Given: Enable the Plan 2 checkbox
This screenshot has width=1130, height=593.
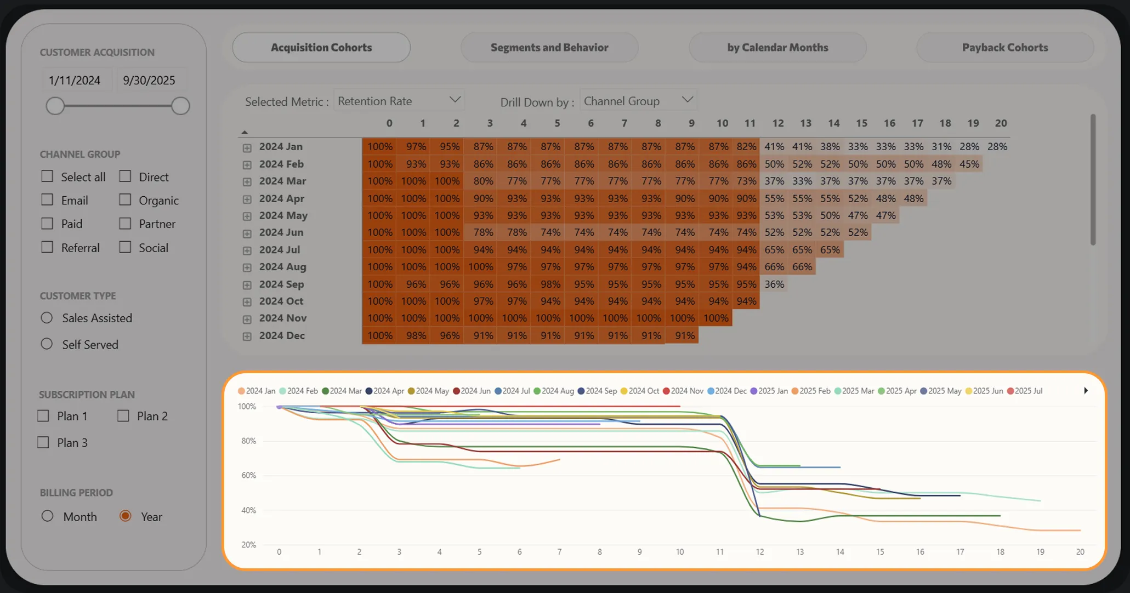Looking at the screenshot, I should pos(123,415).
